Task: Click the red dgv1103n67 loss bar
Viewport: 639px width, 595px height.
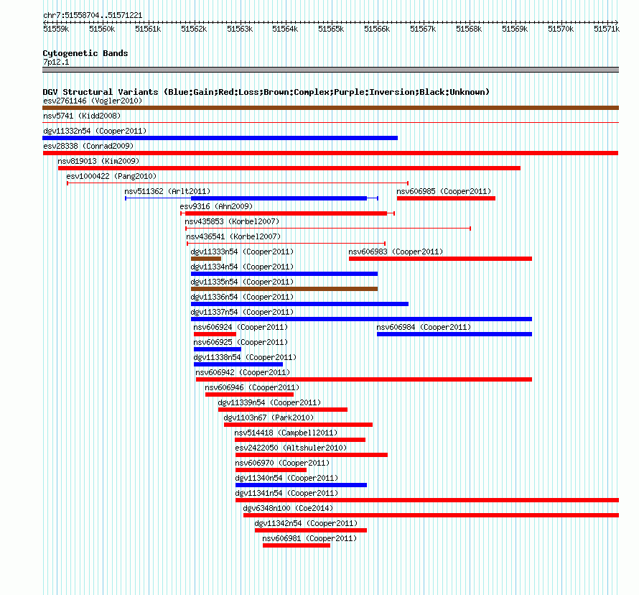Action: coord(298,425)
